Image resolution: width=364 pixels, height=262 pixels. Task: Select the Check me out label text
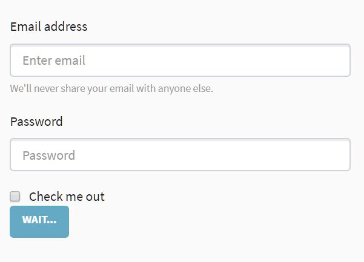tap(67, 197)
